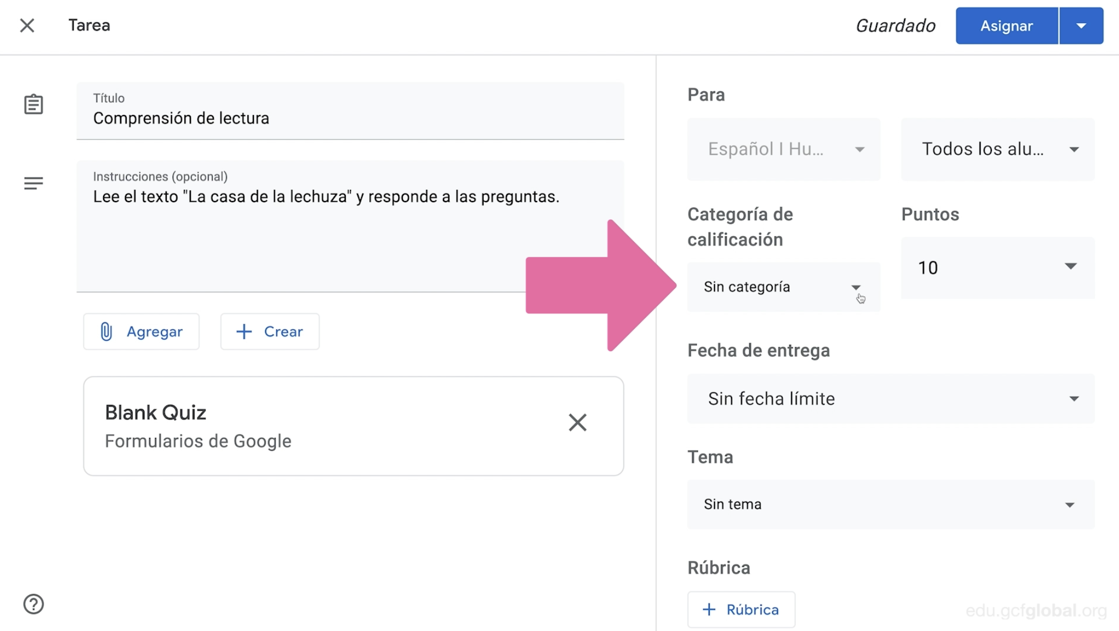
Task: Click the Categoría de calificación label
Action: click(x=740, y=227)
